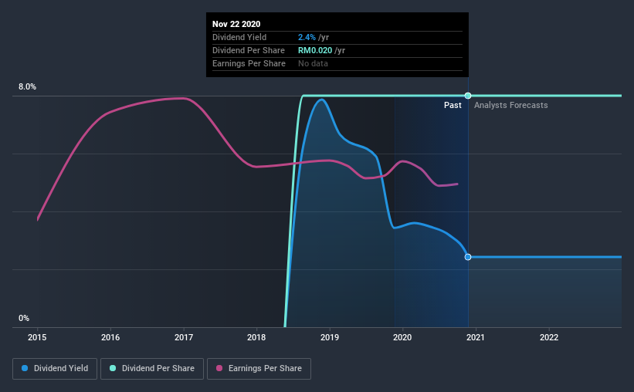The height and width of the screenshot is (392, 634).
Task: Click the 0% y-axis label
Action: [24, 319]
